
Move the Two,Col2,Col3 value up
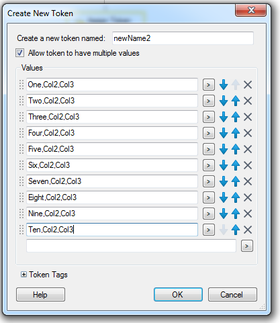point(236,101)
